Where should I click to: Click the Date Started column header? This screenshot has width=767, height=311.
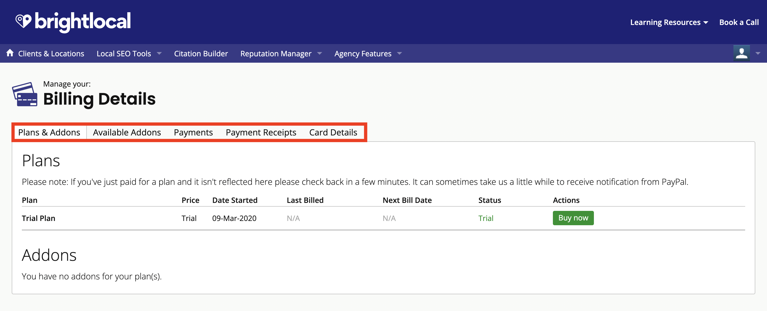pyautogui.click(x=235, y=200)
